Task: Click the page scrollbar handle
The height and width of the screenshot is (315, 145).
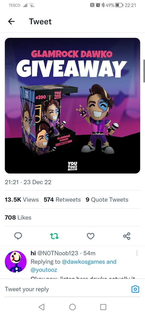Action: coord(144,71)
